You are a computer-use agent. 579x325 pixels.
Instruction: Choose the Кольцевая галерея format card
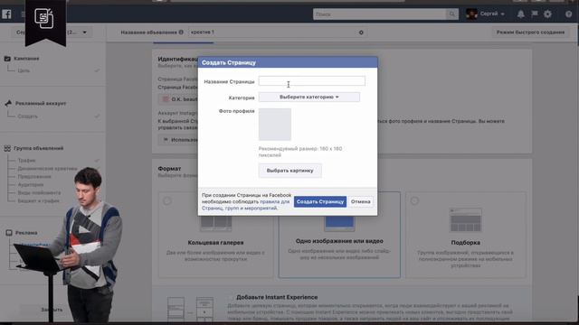click(215, 235)
